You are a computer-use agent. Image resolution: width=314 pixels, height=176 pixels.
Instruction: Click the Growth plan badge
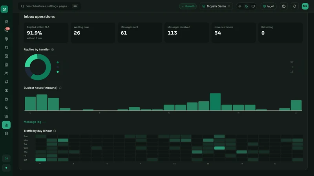188,6
